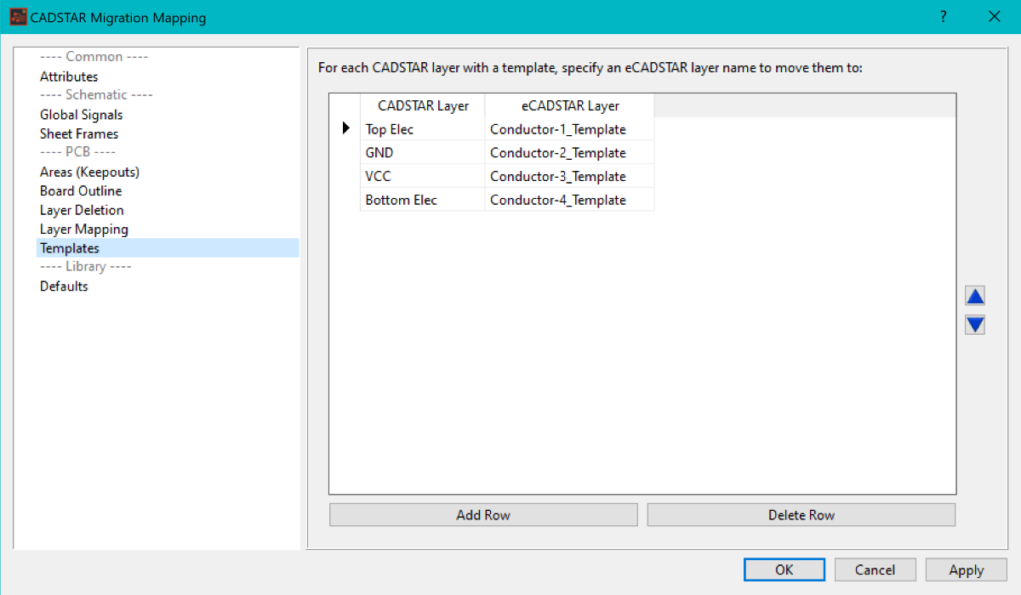Image resolution: width=1021 pixels, height=595 pixels.
Task: Select the row marker arrow beside Top Elec
Action: pyautogui.click(x=345, y=128)
